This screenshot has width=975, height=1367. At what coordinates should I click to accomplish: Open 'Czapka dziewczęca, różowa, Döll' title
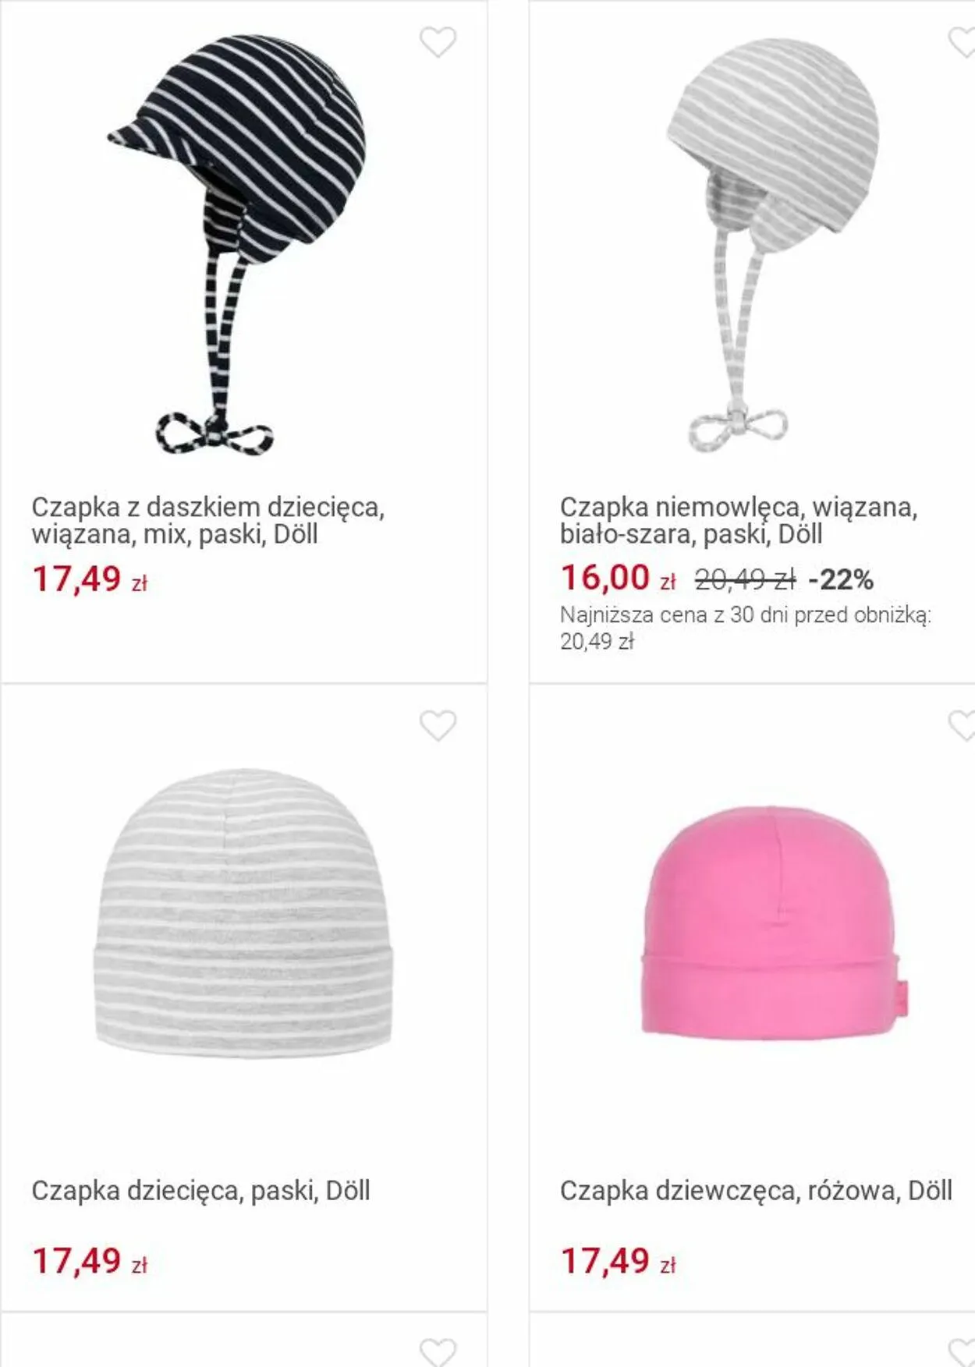click(756, 1191)
